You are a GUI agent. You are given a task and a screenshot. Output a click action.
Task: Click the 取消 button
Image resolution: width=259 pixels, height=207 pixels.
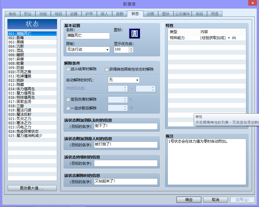tap(216, 200)
